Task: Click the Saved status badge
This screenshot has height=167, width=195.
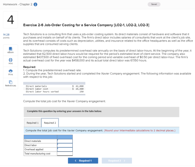Action: pos(154,4)
